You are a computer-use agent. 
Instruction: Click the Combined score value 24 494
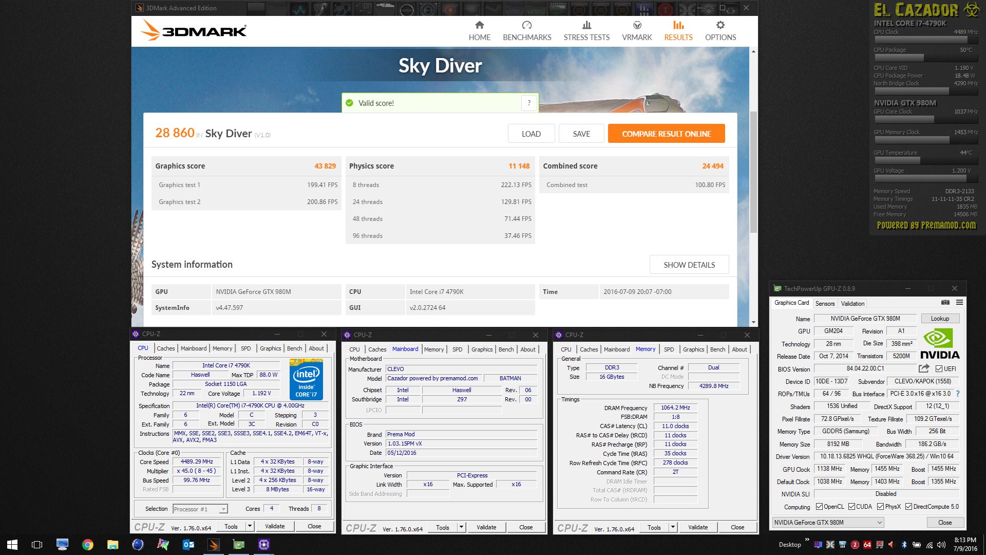[x=713, y=166]
